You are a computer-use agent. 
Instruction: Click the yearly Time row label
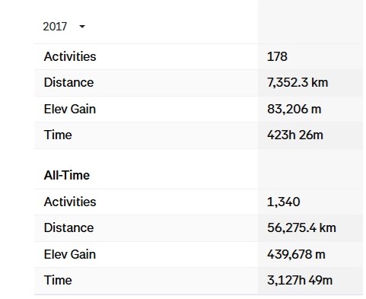point(58,135)
